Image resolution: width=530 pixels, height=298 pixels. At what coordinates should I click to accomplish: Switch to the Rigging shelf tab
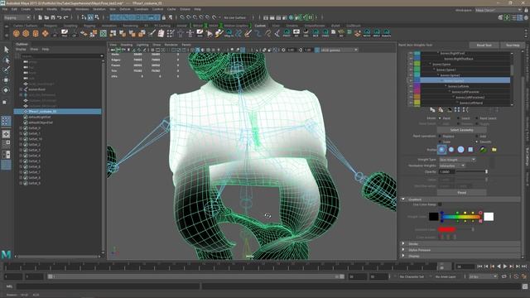pos(89,26)
